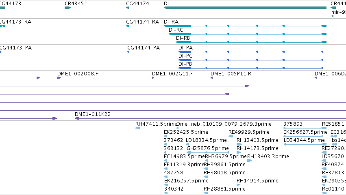Click the DME1-005P11.R feature label
Screen dimensions: 346x195
point(231,74)
